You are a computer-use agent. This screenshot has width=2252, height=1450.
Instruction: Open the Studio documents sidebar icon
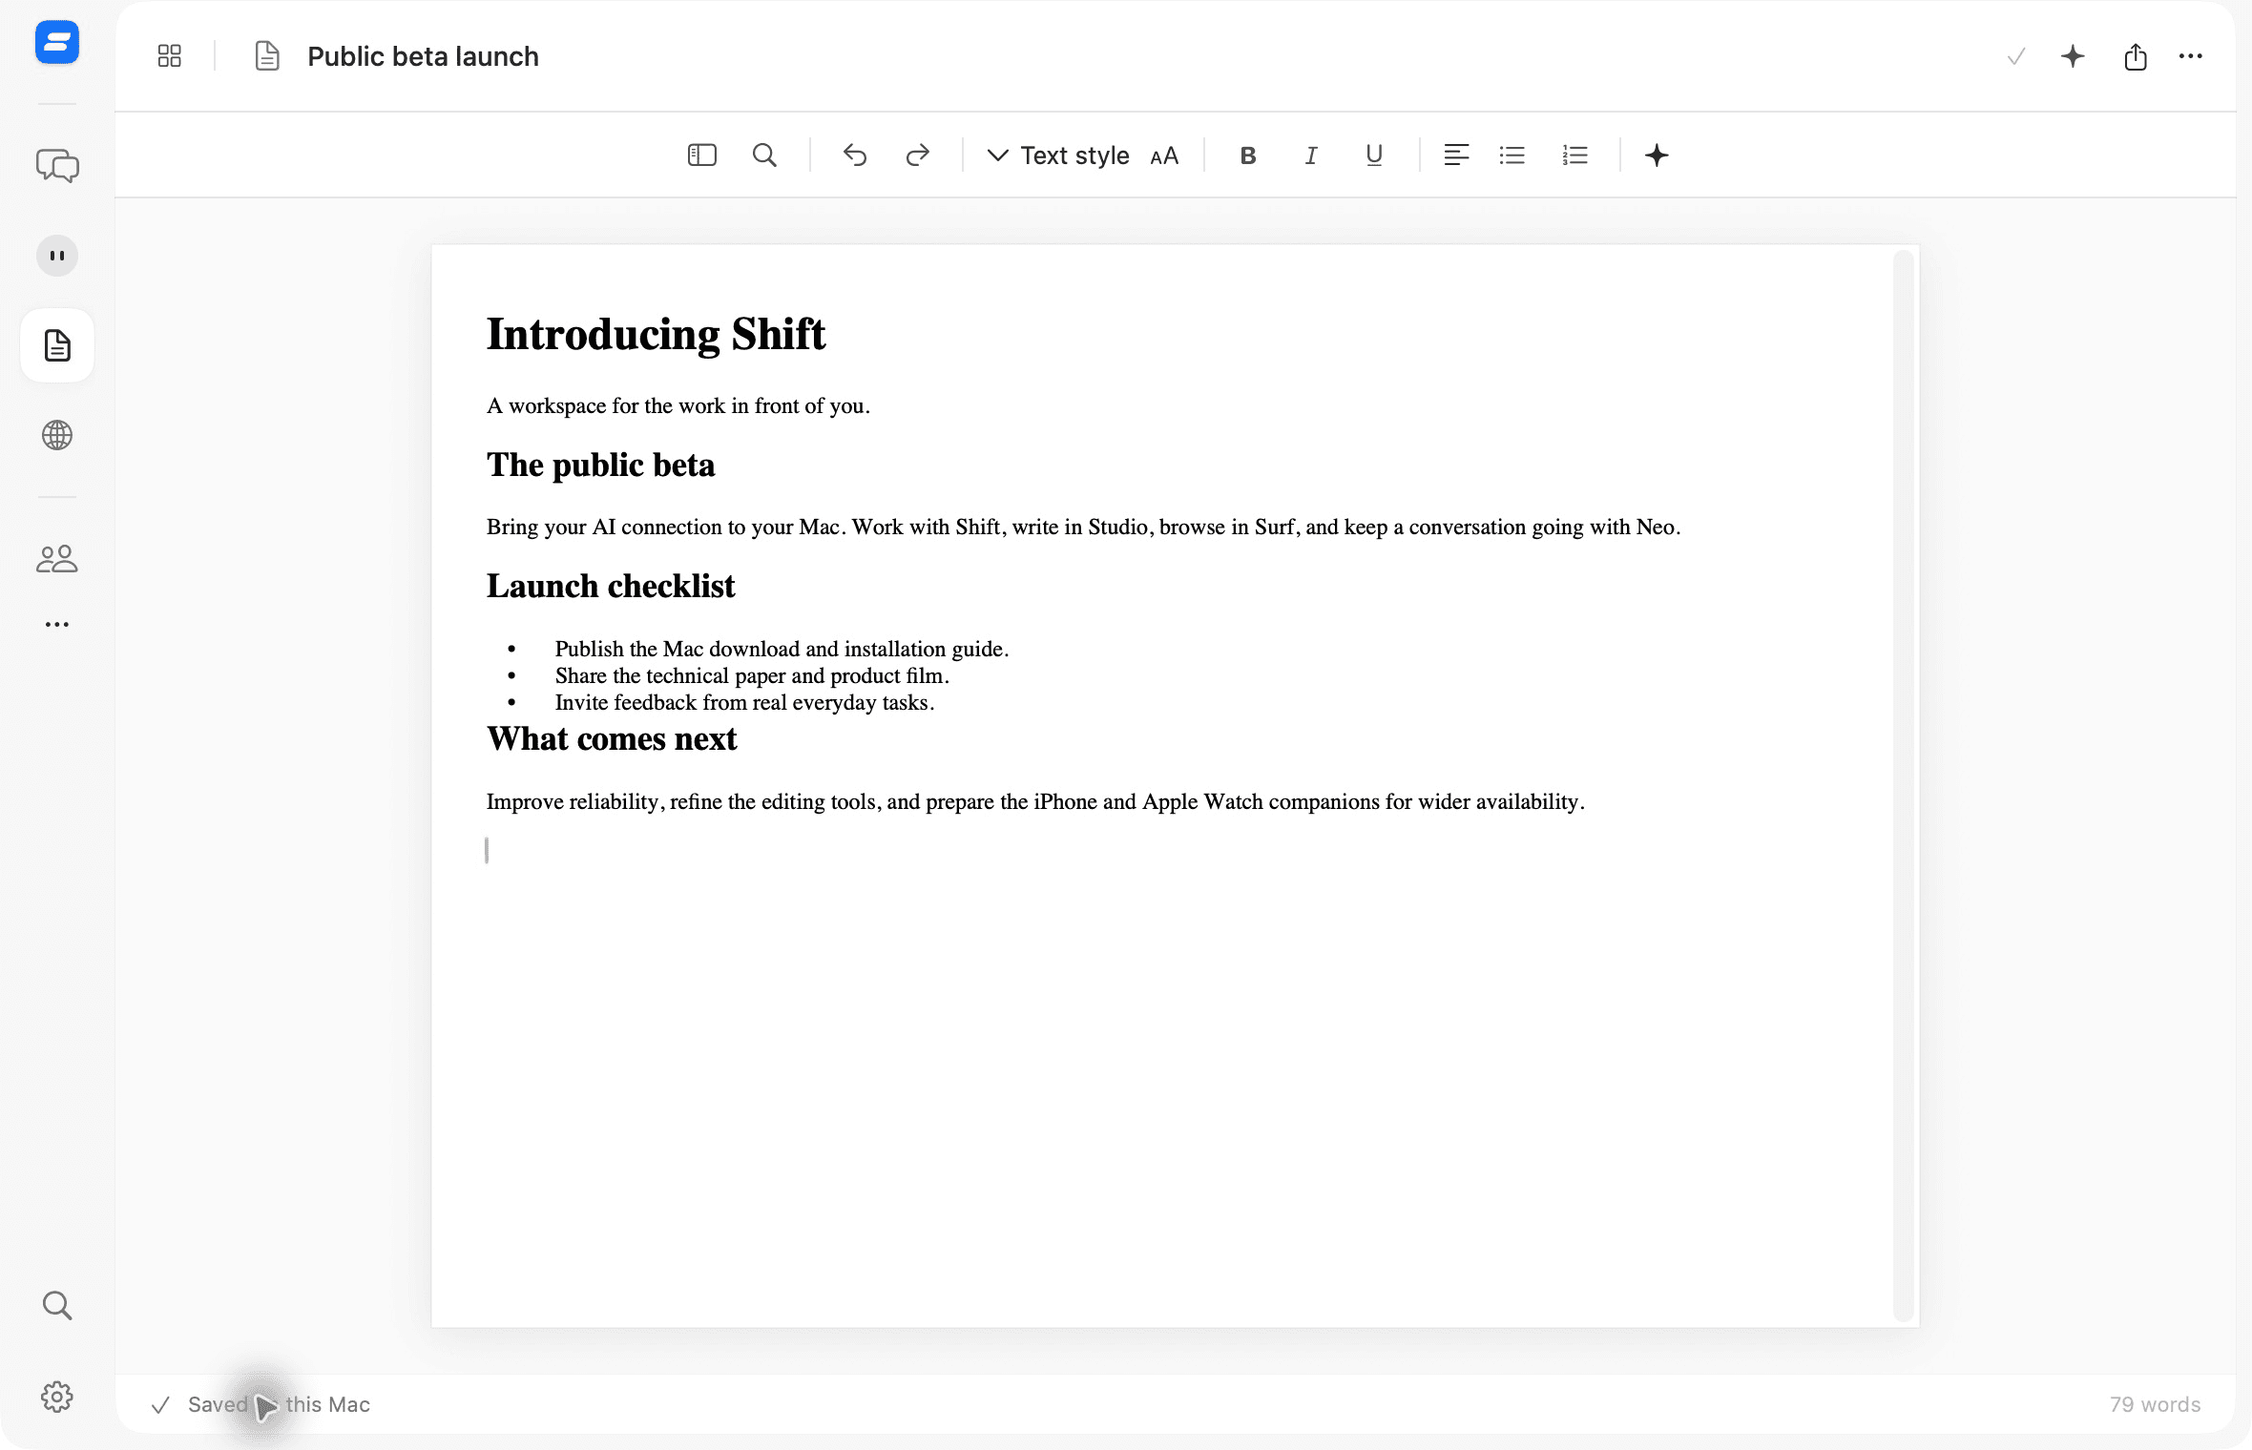click(57, 345)
